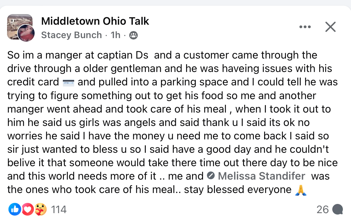Click the post's main text paragraph
The height and width of the screenshot is (223, 351).
coord(169,122)
